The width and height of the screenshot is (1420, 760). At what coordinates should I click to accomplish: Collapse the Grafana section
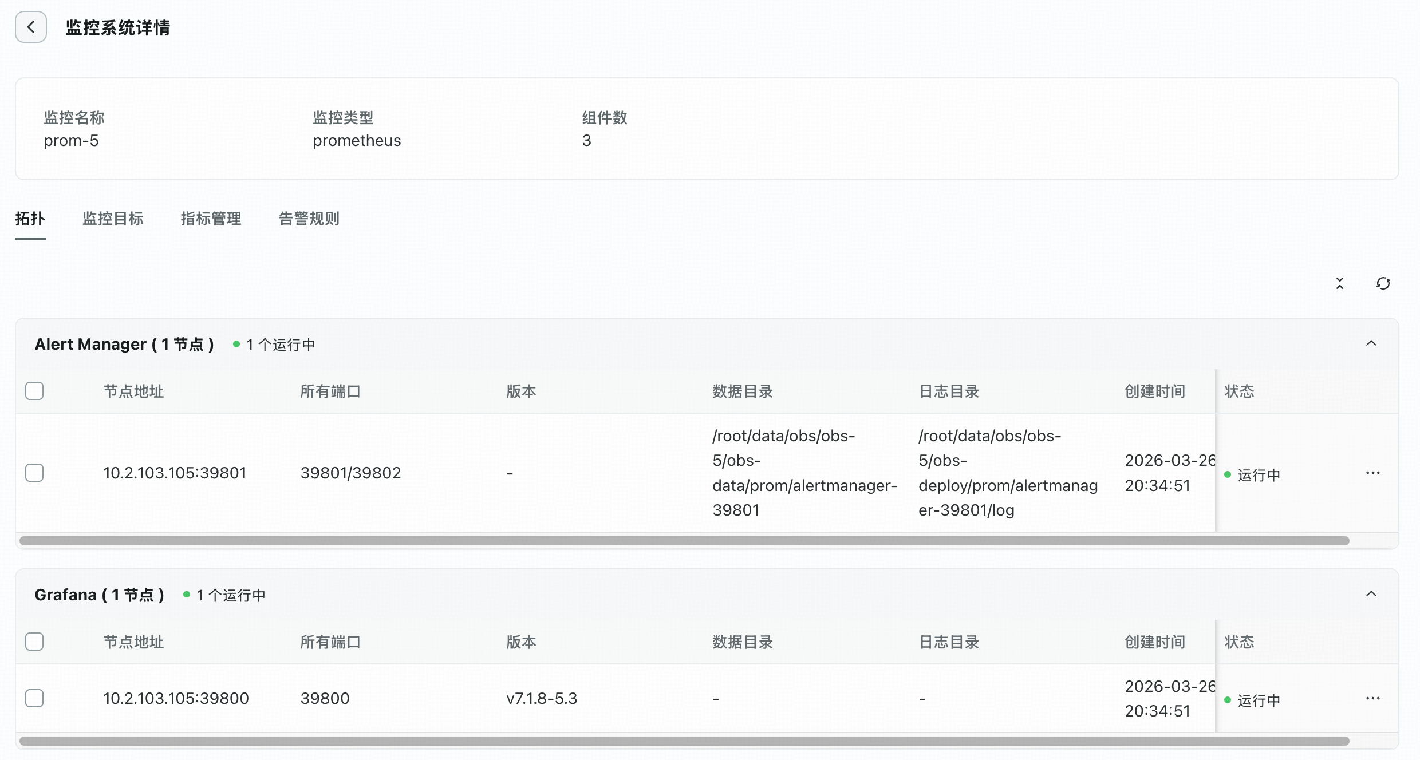[x=1371, y=594]
